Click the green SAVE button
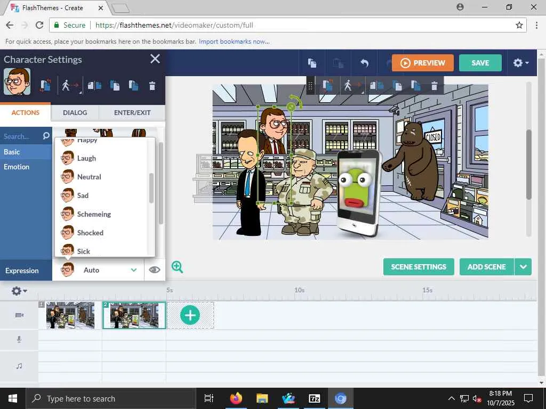Image resolution: width=546 pixels, height=409 pixels. [480, 63]
